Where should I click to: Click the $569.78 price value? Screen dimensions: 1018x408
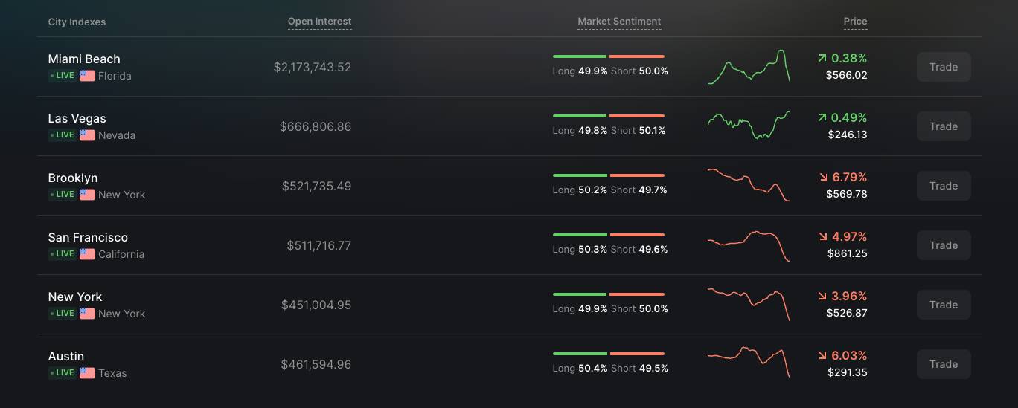(847, 194)
